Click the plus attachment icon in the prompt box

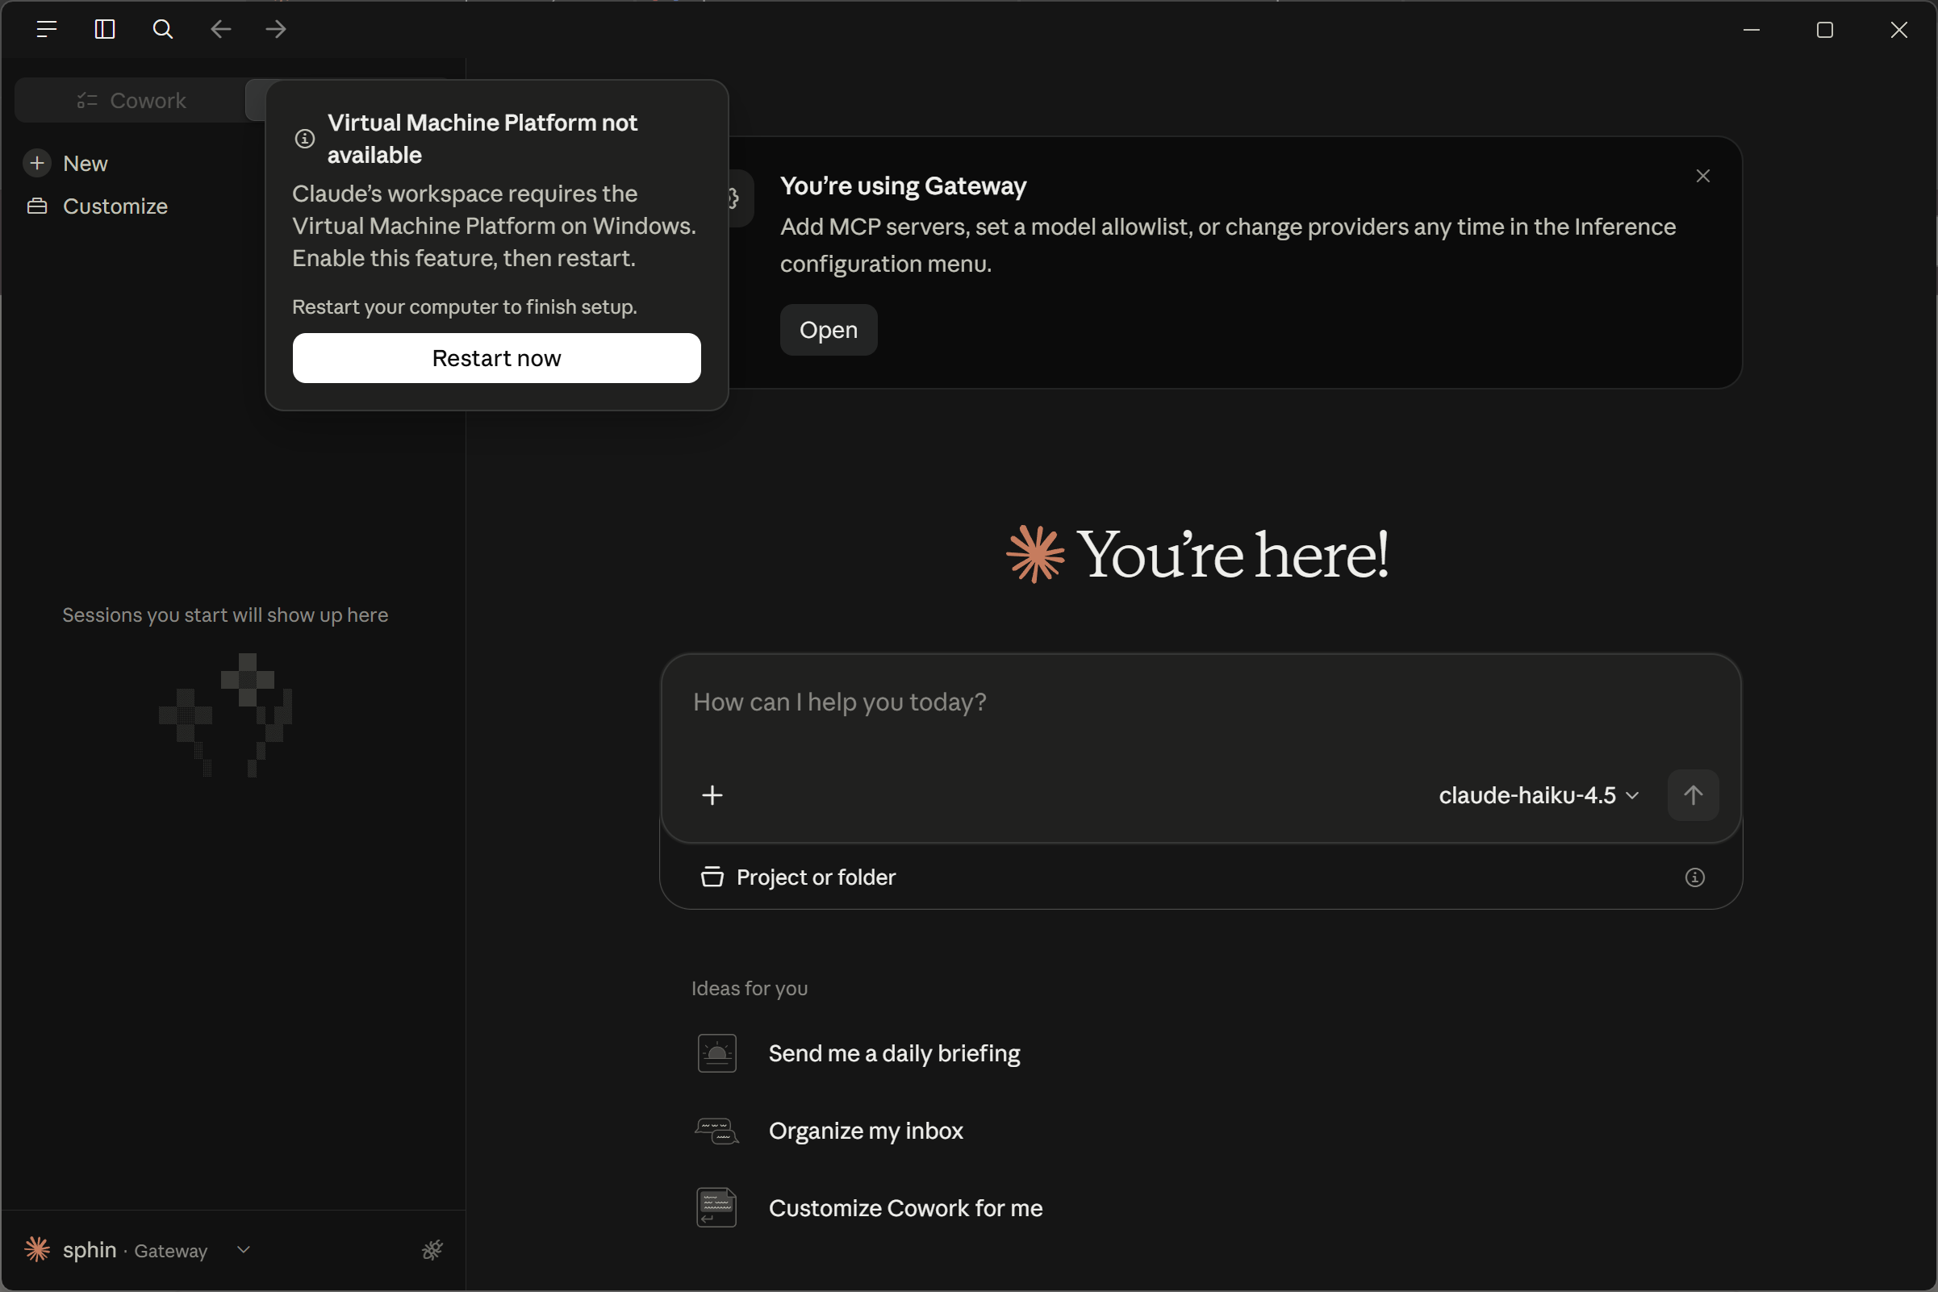[x=712, y=795]
